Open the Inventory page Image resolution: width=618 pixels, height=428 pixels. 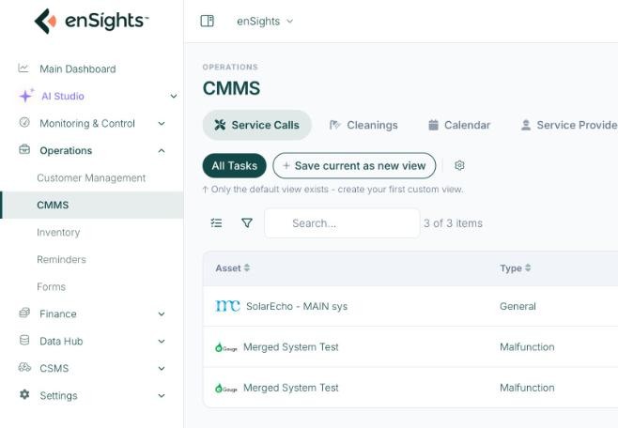[x=58, y=233]
